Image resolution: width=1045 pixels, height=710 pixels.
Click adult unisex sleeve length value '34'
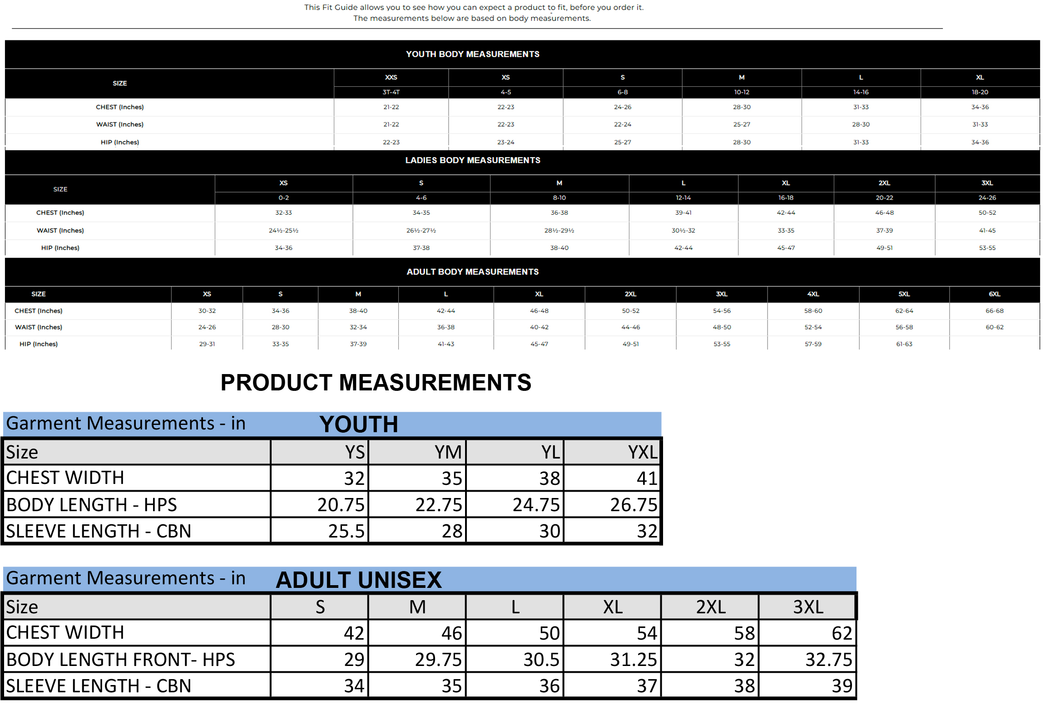pos(354,686)
